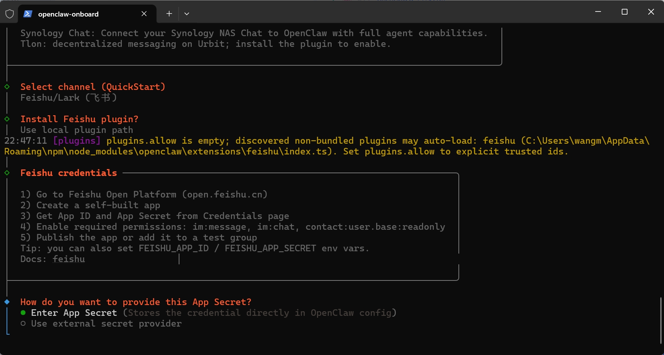The width and height of the screenshot is (664, 355).
Task: Click the shield icon in title bar
Action: [x=10, y=14]
